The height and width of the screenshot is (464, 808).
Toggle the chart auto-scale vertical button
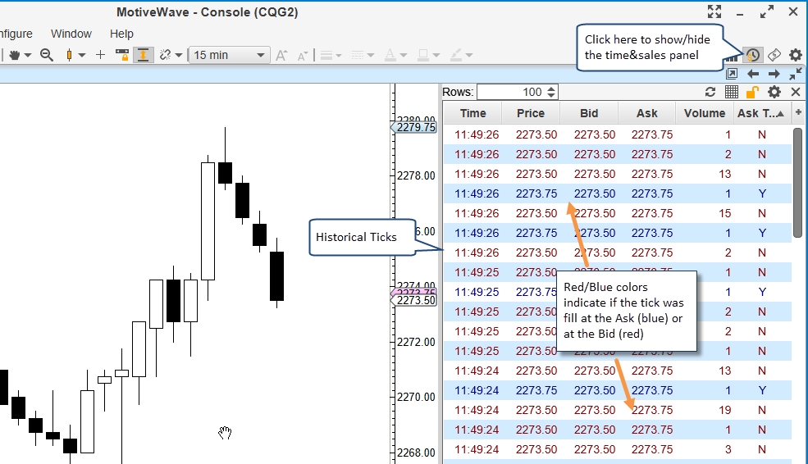144,55
